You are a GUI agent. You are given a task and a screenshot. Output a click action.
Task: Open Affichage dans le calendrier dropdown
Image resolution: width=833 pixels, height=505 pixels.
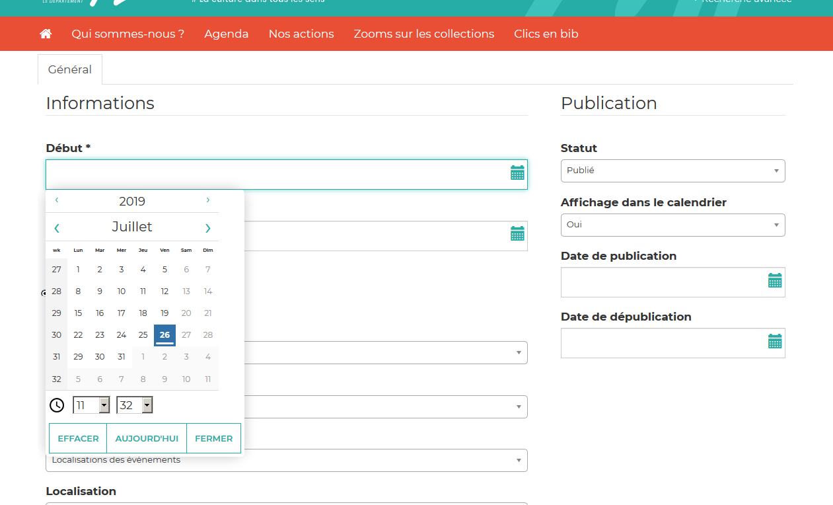[x=672, y=225]
